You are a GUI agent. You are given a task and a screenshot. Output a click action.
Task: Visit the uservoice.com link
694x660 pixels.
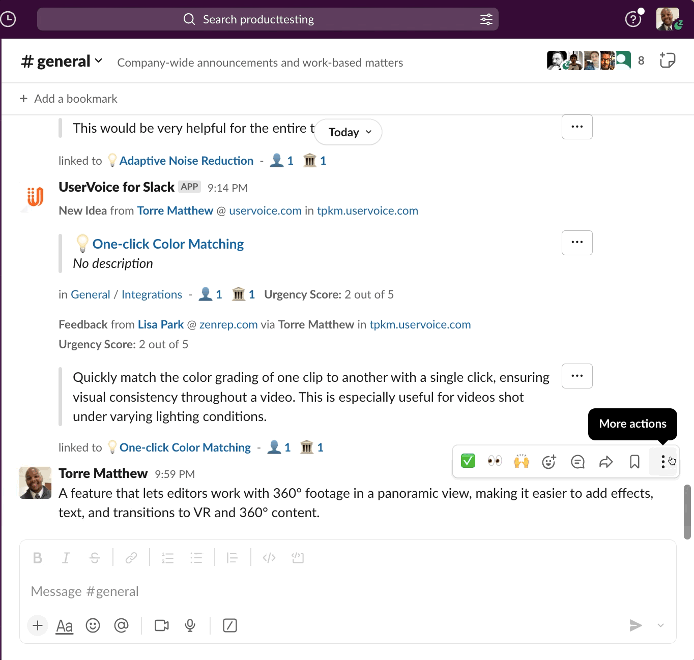tap(265, 211)
